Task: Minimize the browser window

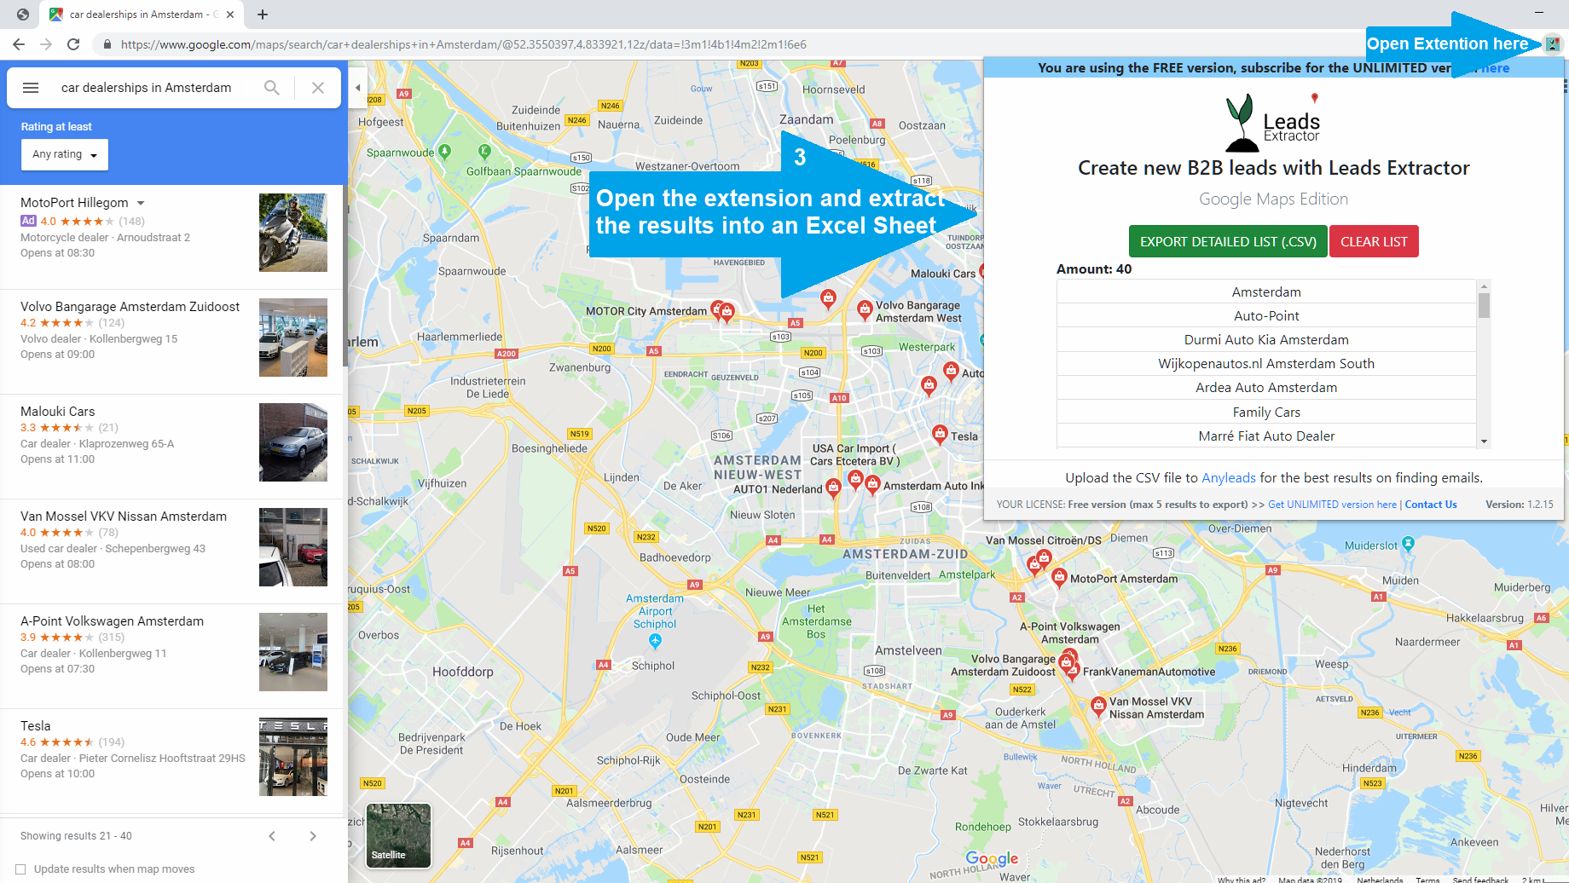Action: point(1539,13)
